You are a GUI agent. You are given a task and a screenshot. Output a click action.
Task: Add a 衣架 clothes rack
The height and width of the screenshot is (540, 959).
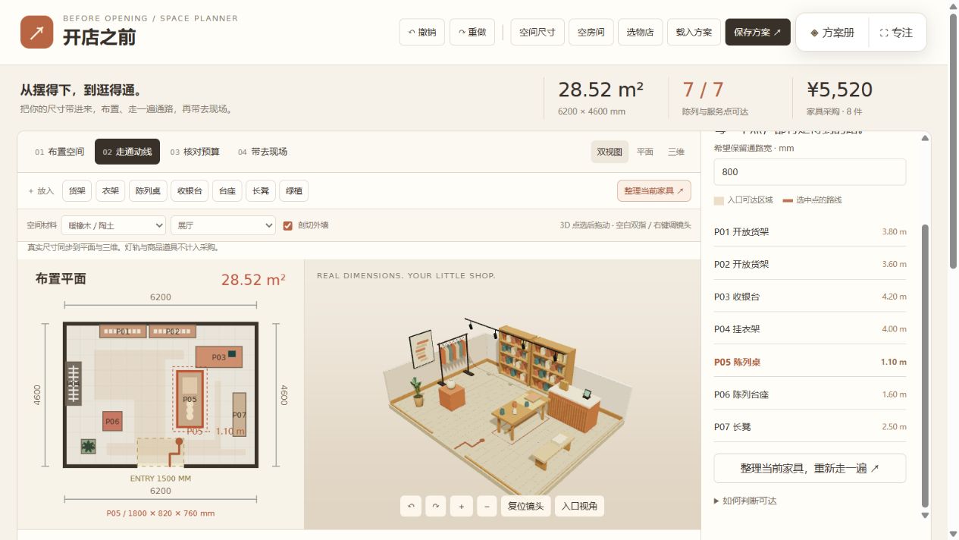point(111,191)
